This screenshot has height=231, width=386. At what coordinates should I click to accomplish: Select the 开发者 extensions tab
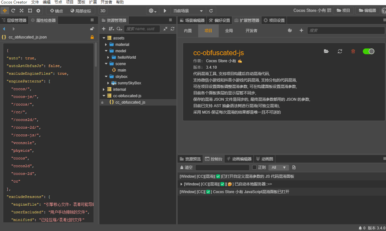coord(251,31)
